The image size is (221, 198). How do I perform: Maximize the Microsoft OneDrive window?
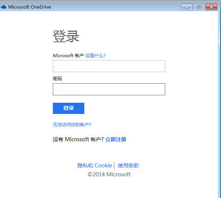tap(199, 7)
